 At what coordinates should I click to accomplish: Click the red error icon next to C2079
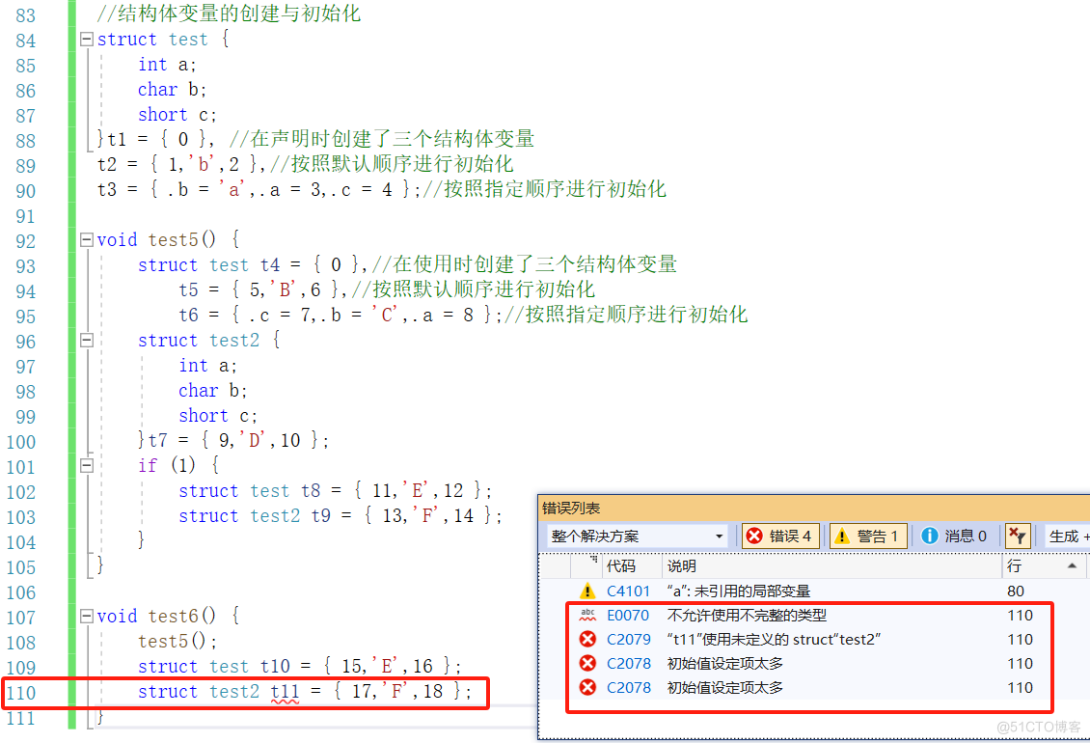coord(587,639)
